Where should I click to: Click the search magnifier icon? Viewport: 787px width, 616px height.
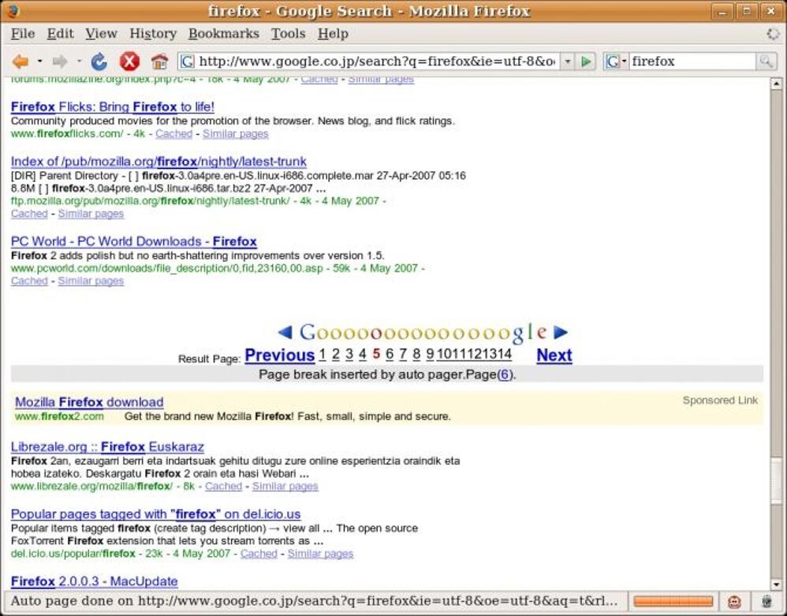point(766,62)
